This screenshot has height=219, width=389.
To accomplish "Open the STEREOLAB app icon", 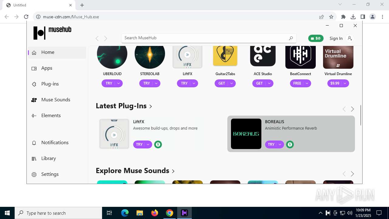I will (150, 57).
